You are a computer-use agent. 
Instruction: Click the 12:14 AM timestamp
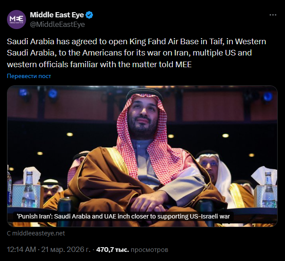[22, 250]
